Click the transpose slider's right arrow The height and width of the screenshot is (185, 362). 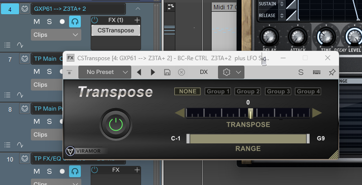(x=317, y=113)
